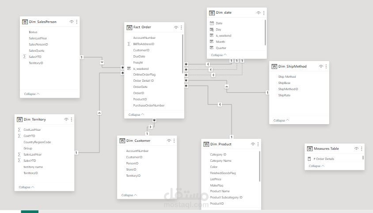The image size is (373, 213).
Task: Toggle the Fact_Order table's visibility eye
Action: pos(176,27)
